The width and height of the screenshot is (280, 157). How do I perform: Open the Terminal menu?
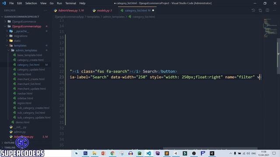click(70, 3)
